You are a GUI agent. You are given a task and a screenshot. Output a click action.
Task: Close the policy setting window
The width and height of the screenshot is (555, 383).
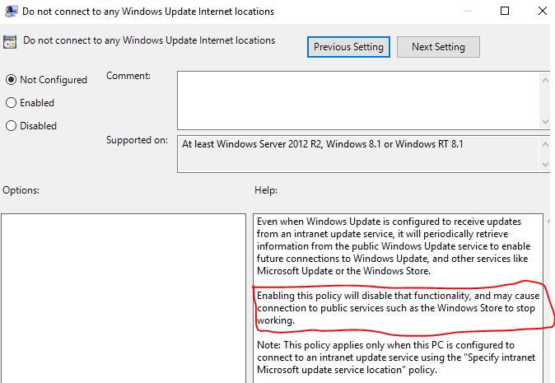click(x=543, y=11)
